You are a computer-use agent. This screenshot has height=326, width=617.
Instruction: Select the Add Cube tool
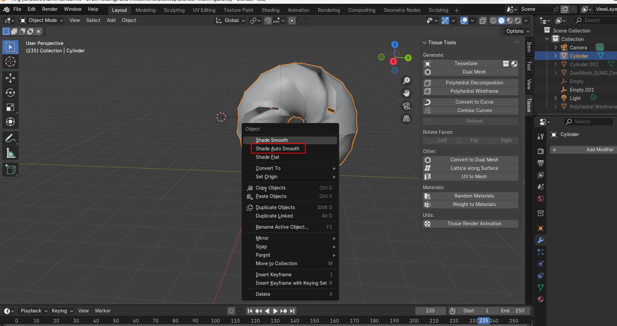10,169
